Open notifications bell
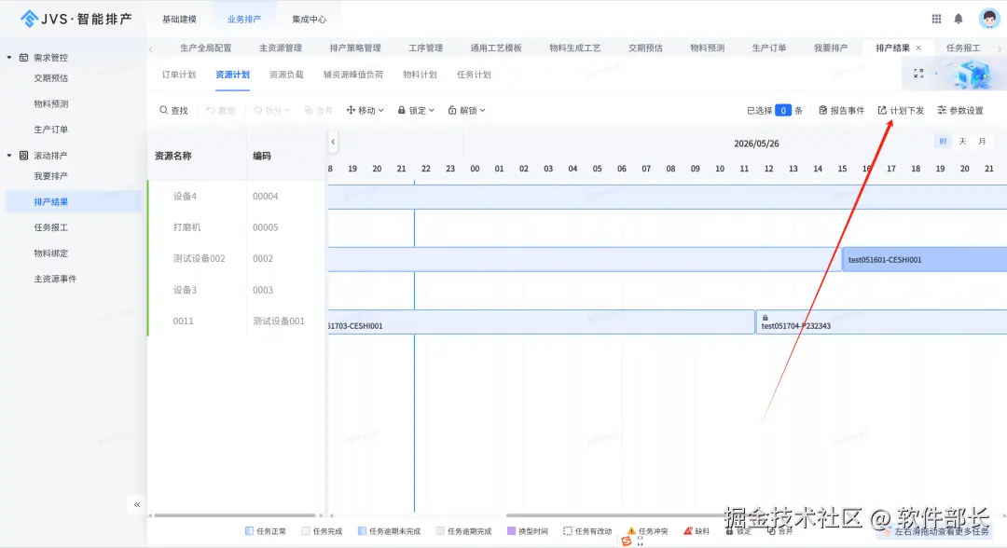 pos(959,19)
